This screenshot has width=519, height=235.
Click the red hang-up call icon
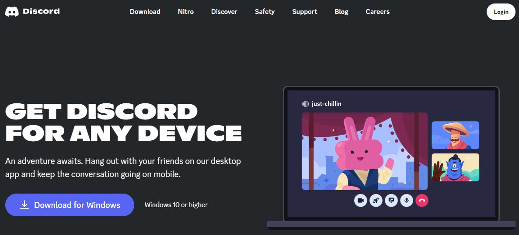422,201
